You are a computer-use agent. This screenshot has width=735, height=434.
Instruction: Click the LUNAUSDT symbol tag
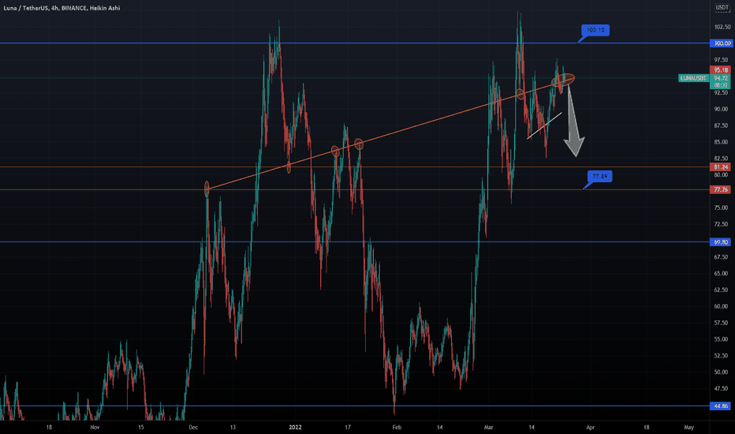(x=694, y=78)
